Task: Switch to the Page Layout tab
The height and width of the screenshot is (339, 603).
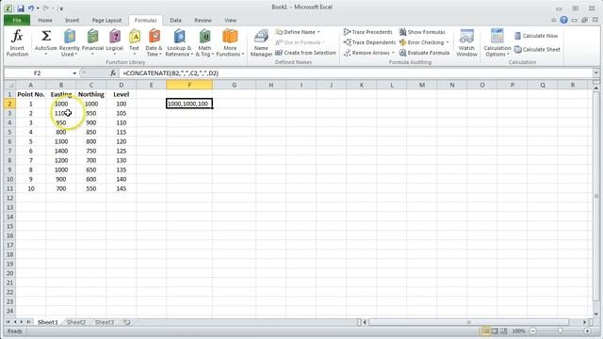Action: click(106, 20)
